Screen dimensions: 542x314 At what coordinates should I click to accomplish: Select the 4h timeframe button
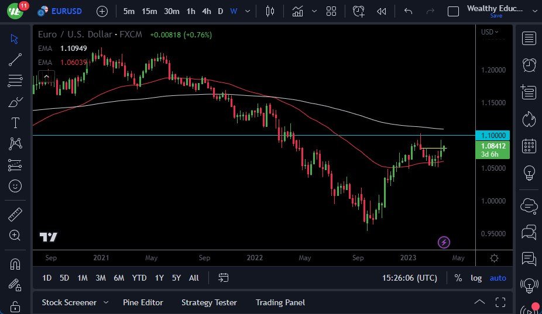tap(206, 11)
